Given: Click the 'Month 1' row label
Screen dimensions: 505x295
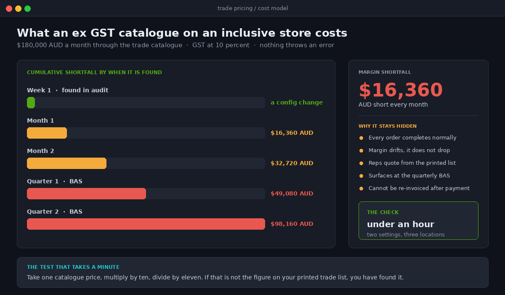Looking at the screenshot, I should pos(40,121).
